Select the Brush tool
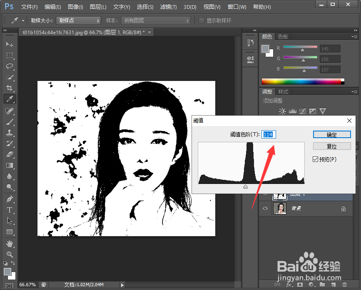Screen dimensions: 361x290 (x=10, y=121)
